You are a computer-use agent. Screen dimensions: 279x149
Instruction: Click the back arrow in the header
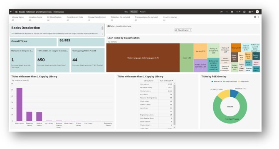tap(11, 12)
